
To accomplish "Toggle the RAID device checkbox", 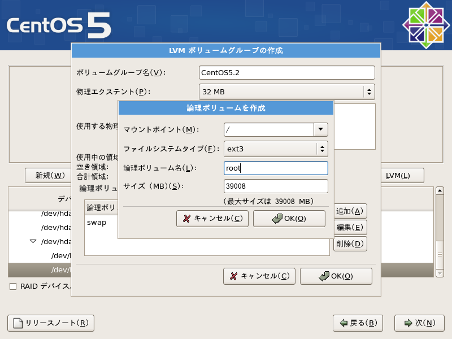I will 13,286.
